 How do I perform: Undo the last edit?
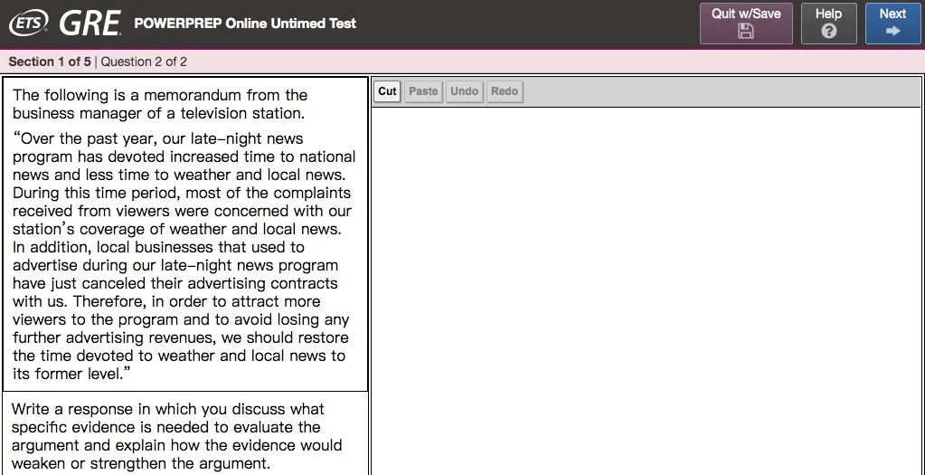click(x=464, y=91)
